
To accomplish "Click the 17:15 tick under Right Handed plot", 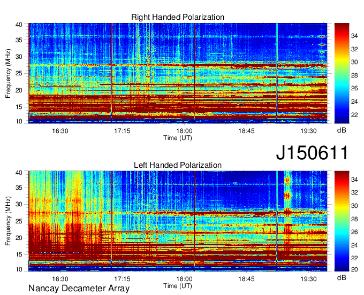I will coord(122,131).
